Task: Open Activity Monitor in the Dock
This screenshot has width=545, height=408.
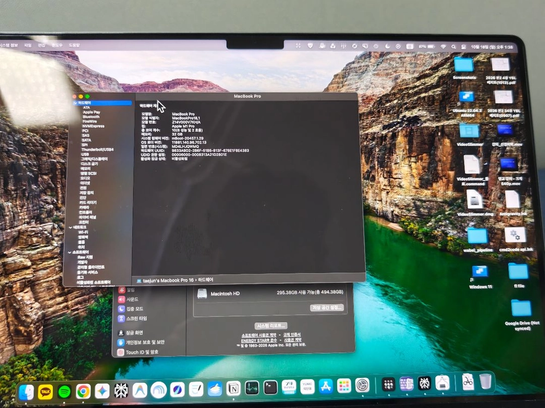Action: click(x=252, y=388)
